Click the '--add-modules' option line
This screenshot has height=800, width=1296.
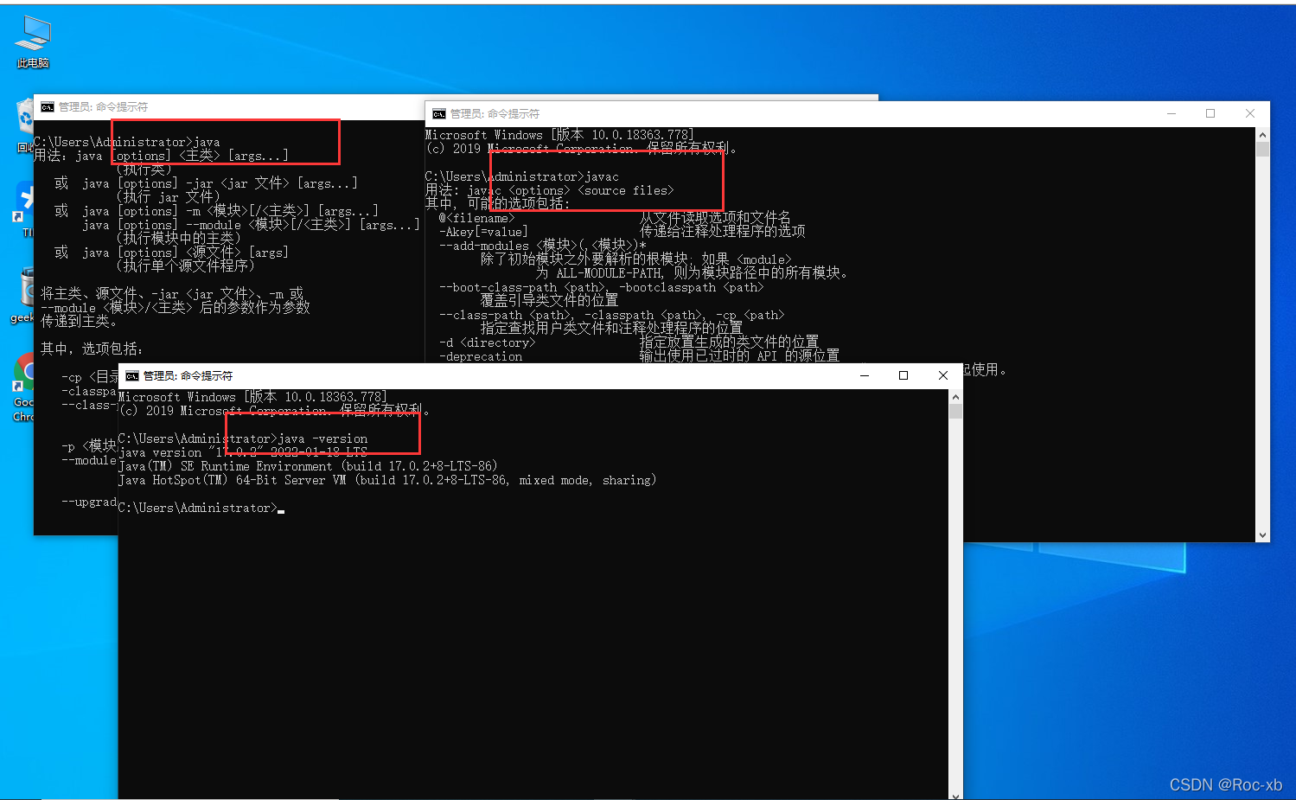point(542,246)
